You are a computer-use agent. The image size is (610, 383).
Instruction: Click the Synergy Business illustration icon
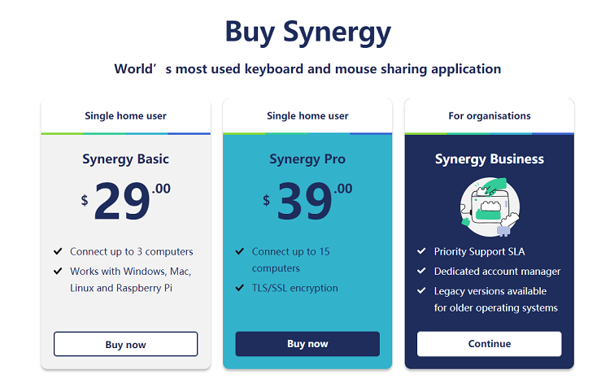(x=490, y=207)
